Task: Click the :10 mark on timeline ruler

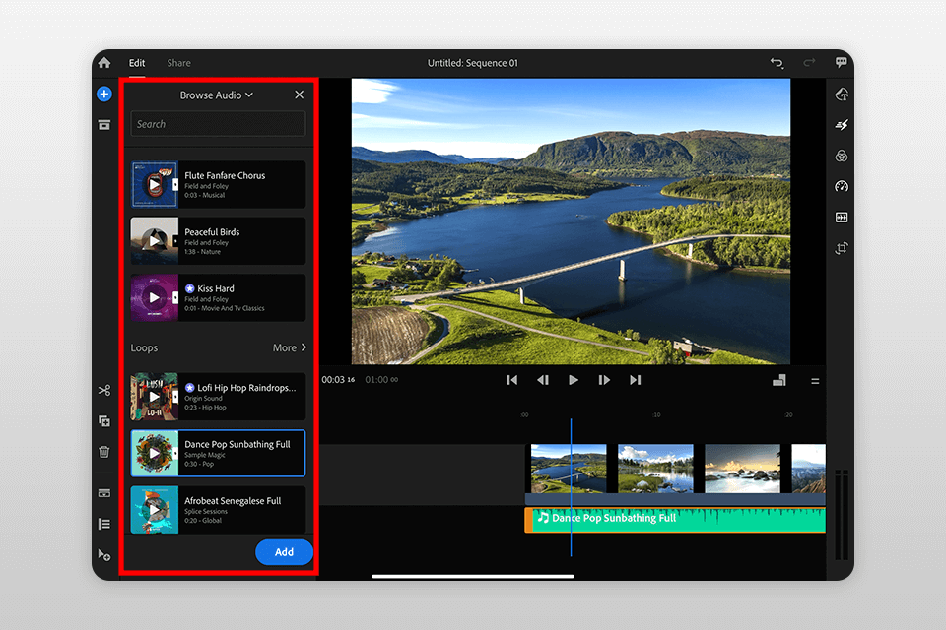Action: click(656, 414)
